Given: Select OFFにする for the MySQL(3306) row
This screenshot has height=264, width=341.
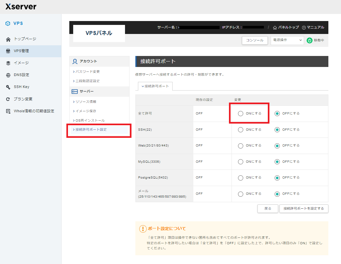Looking at the screenshot, I should coord(277,162).
